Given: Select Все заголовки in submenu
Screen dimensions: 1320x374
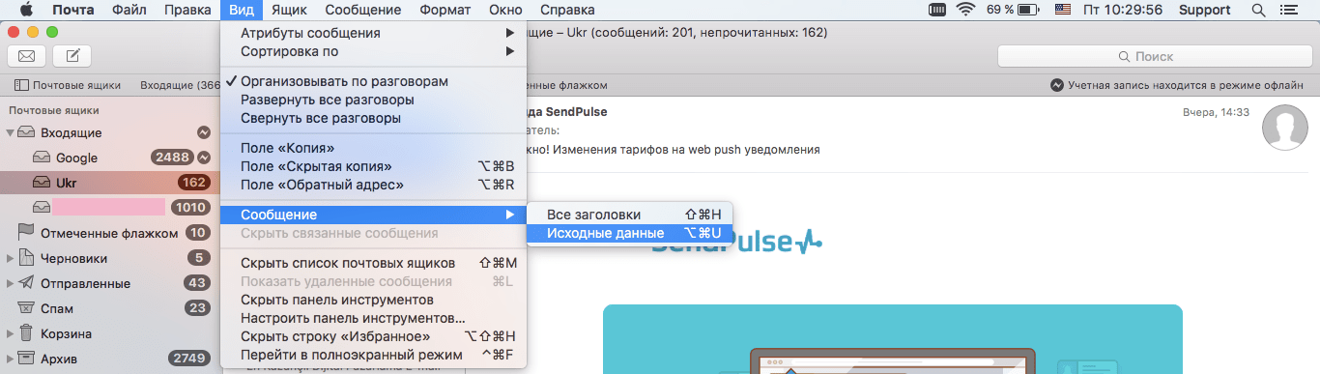Looking at the screenshot, I should point(630,215).
